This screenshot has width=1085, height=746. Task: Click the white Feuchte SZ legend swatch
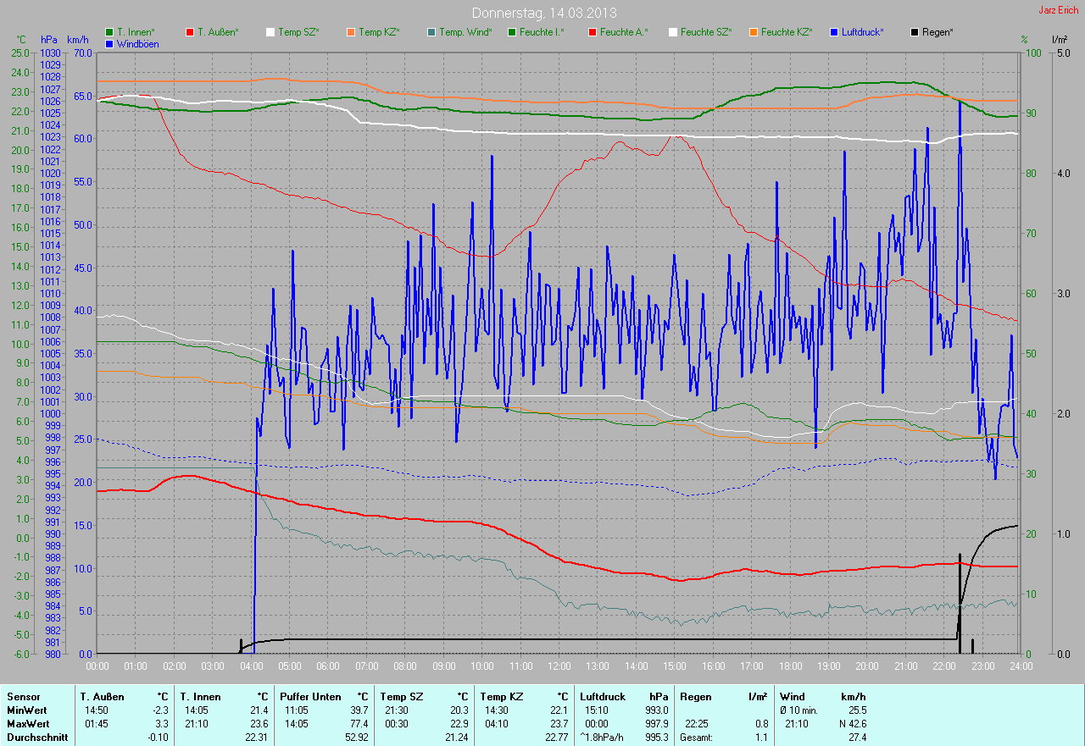(673, 32)
